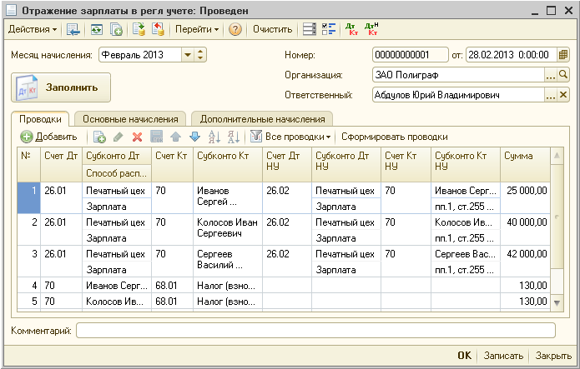Sort rows descending with Я-А icon
The image size is (580, 369).
click(x=234, y=137)
